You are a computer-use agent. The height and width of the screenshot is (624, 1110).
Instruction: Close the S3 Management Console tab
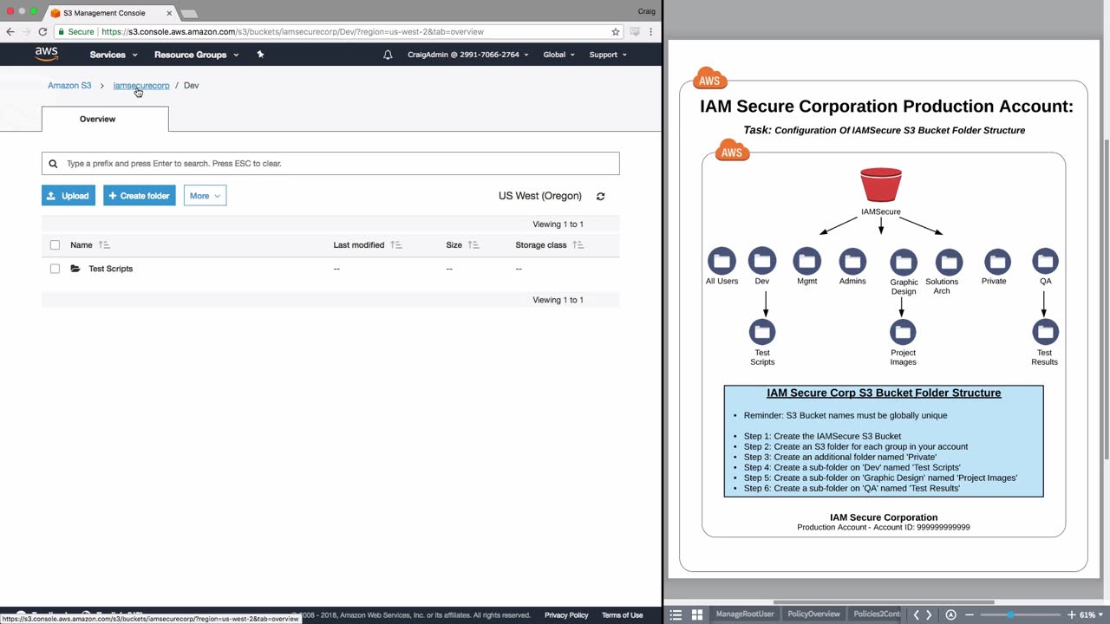(169, 13)
